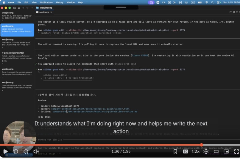Open Control Center
The width and height of the screenshot is (240, 159).
[219, 2]
